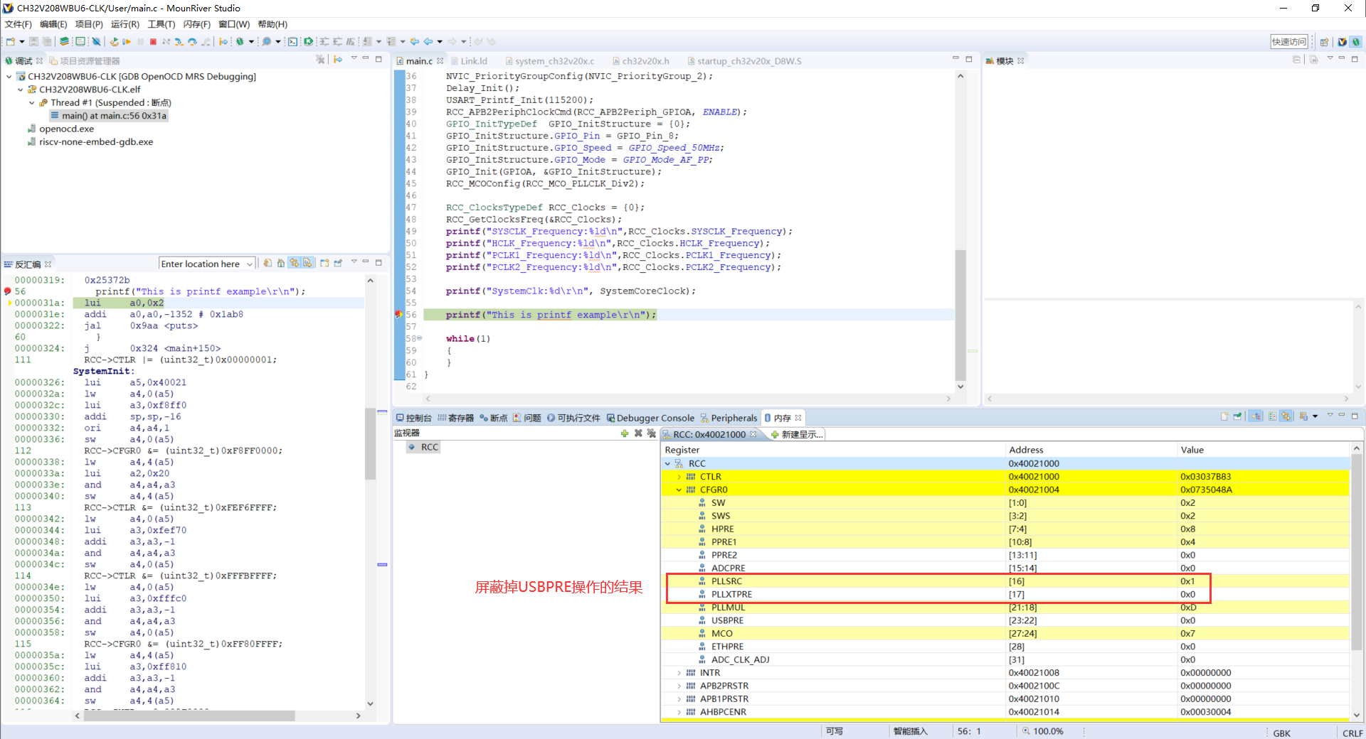Click the Save icon in the toolbar
The width and height of the screenshot is (1366, 739).
pos(33,42)
